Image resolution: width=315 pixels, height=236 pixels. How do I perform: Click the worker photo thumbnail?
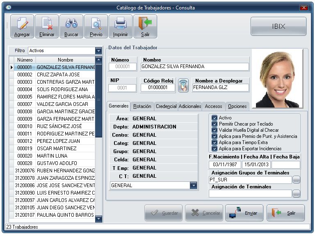[277, 79]
